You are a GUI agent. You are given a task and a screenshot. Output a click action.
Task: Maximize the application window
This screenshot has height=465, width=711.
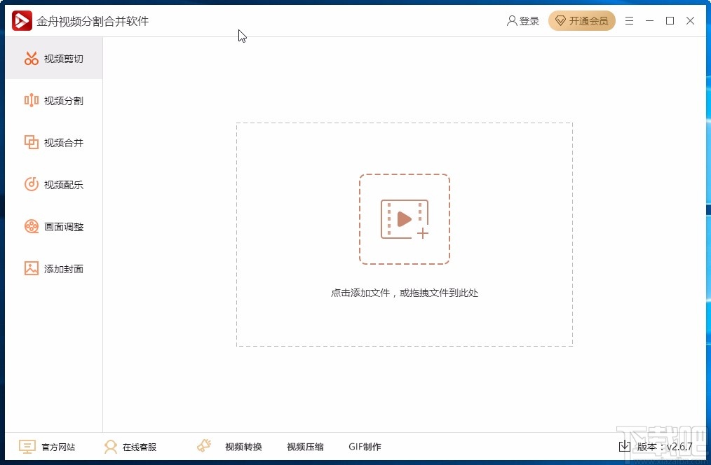click(x=670, y=21)
